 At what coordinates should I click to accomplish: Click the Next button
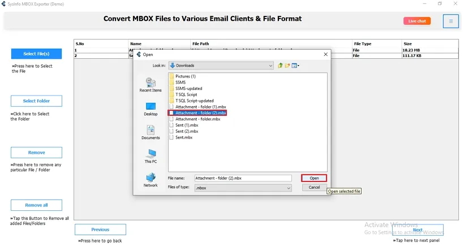(x=418, y=230)
